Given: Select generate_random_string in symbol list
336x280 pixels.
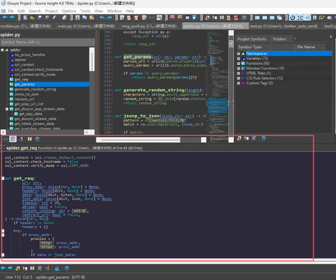Looking at the screenshot, I should [x=35, y=89].
